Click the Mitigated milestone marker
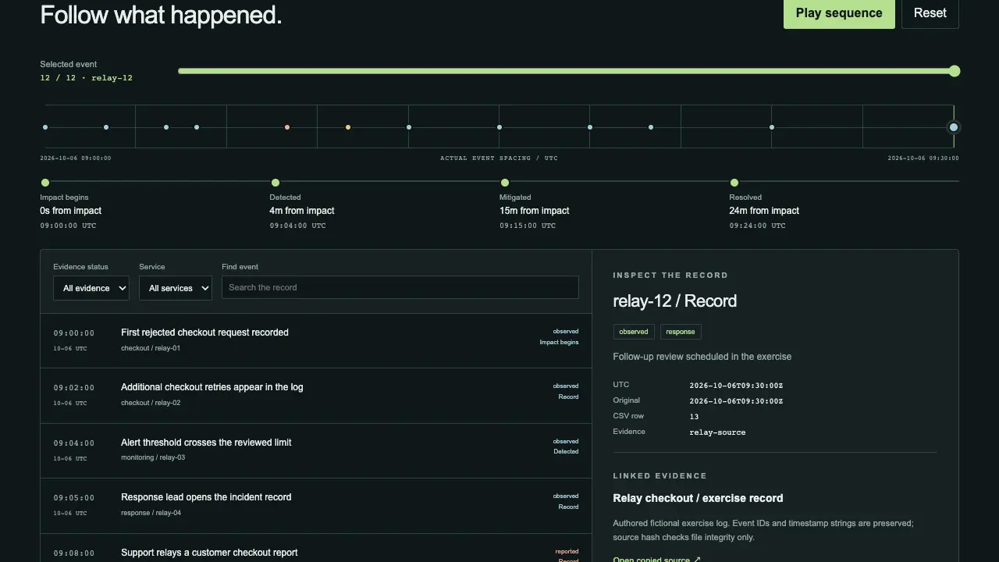This screenshot has width=999, height=562. 504,183
